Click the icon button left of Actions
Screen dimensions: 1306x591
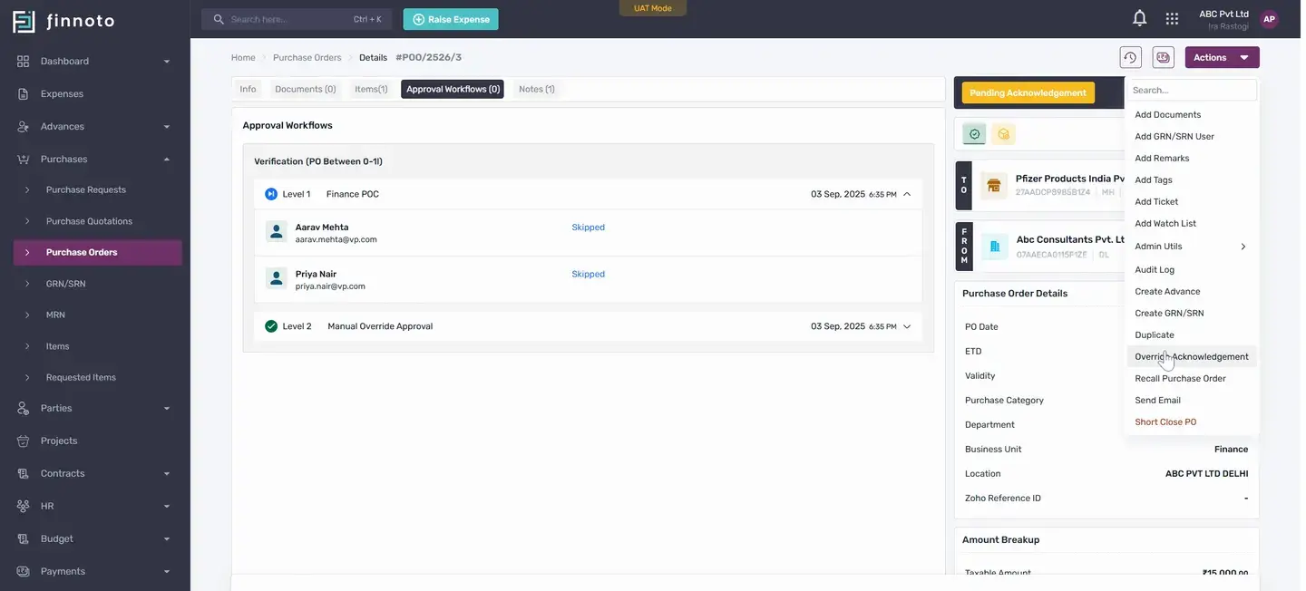pos(1164,57)
